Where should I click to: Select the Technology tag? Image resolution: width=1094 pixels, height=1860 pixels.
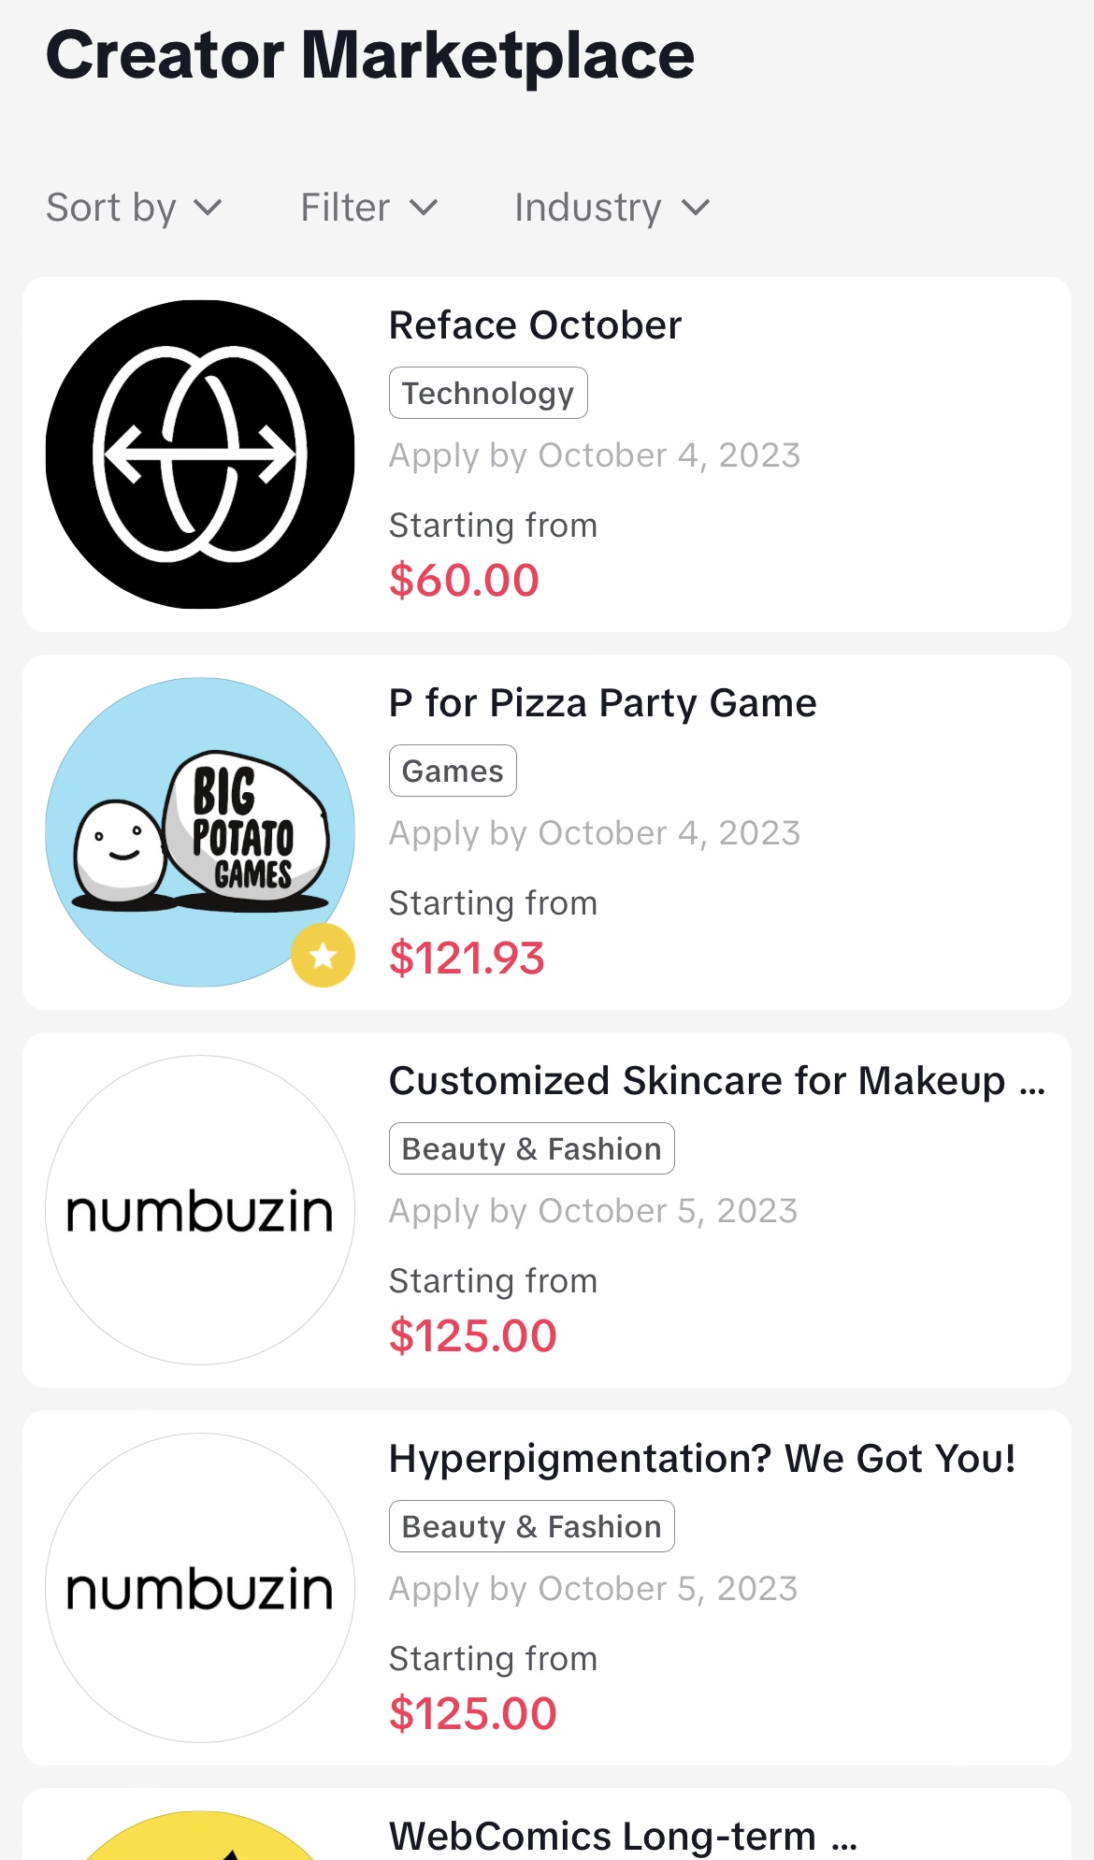488,393
